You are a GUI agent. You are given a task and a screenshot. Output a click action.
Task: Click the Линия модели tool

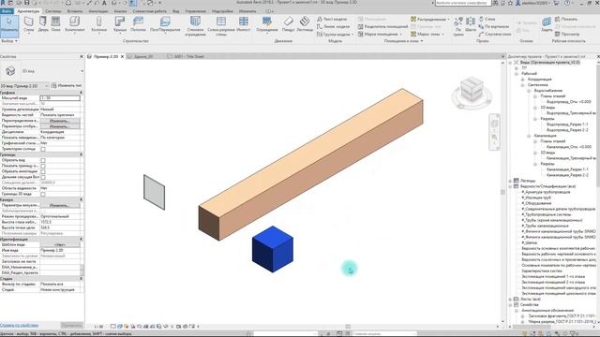[x=333, y=26]
